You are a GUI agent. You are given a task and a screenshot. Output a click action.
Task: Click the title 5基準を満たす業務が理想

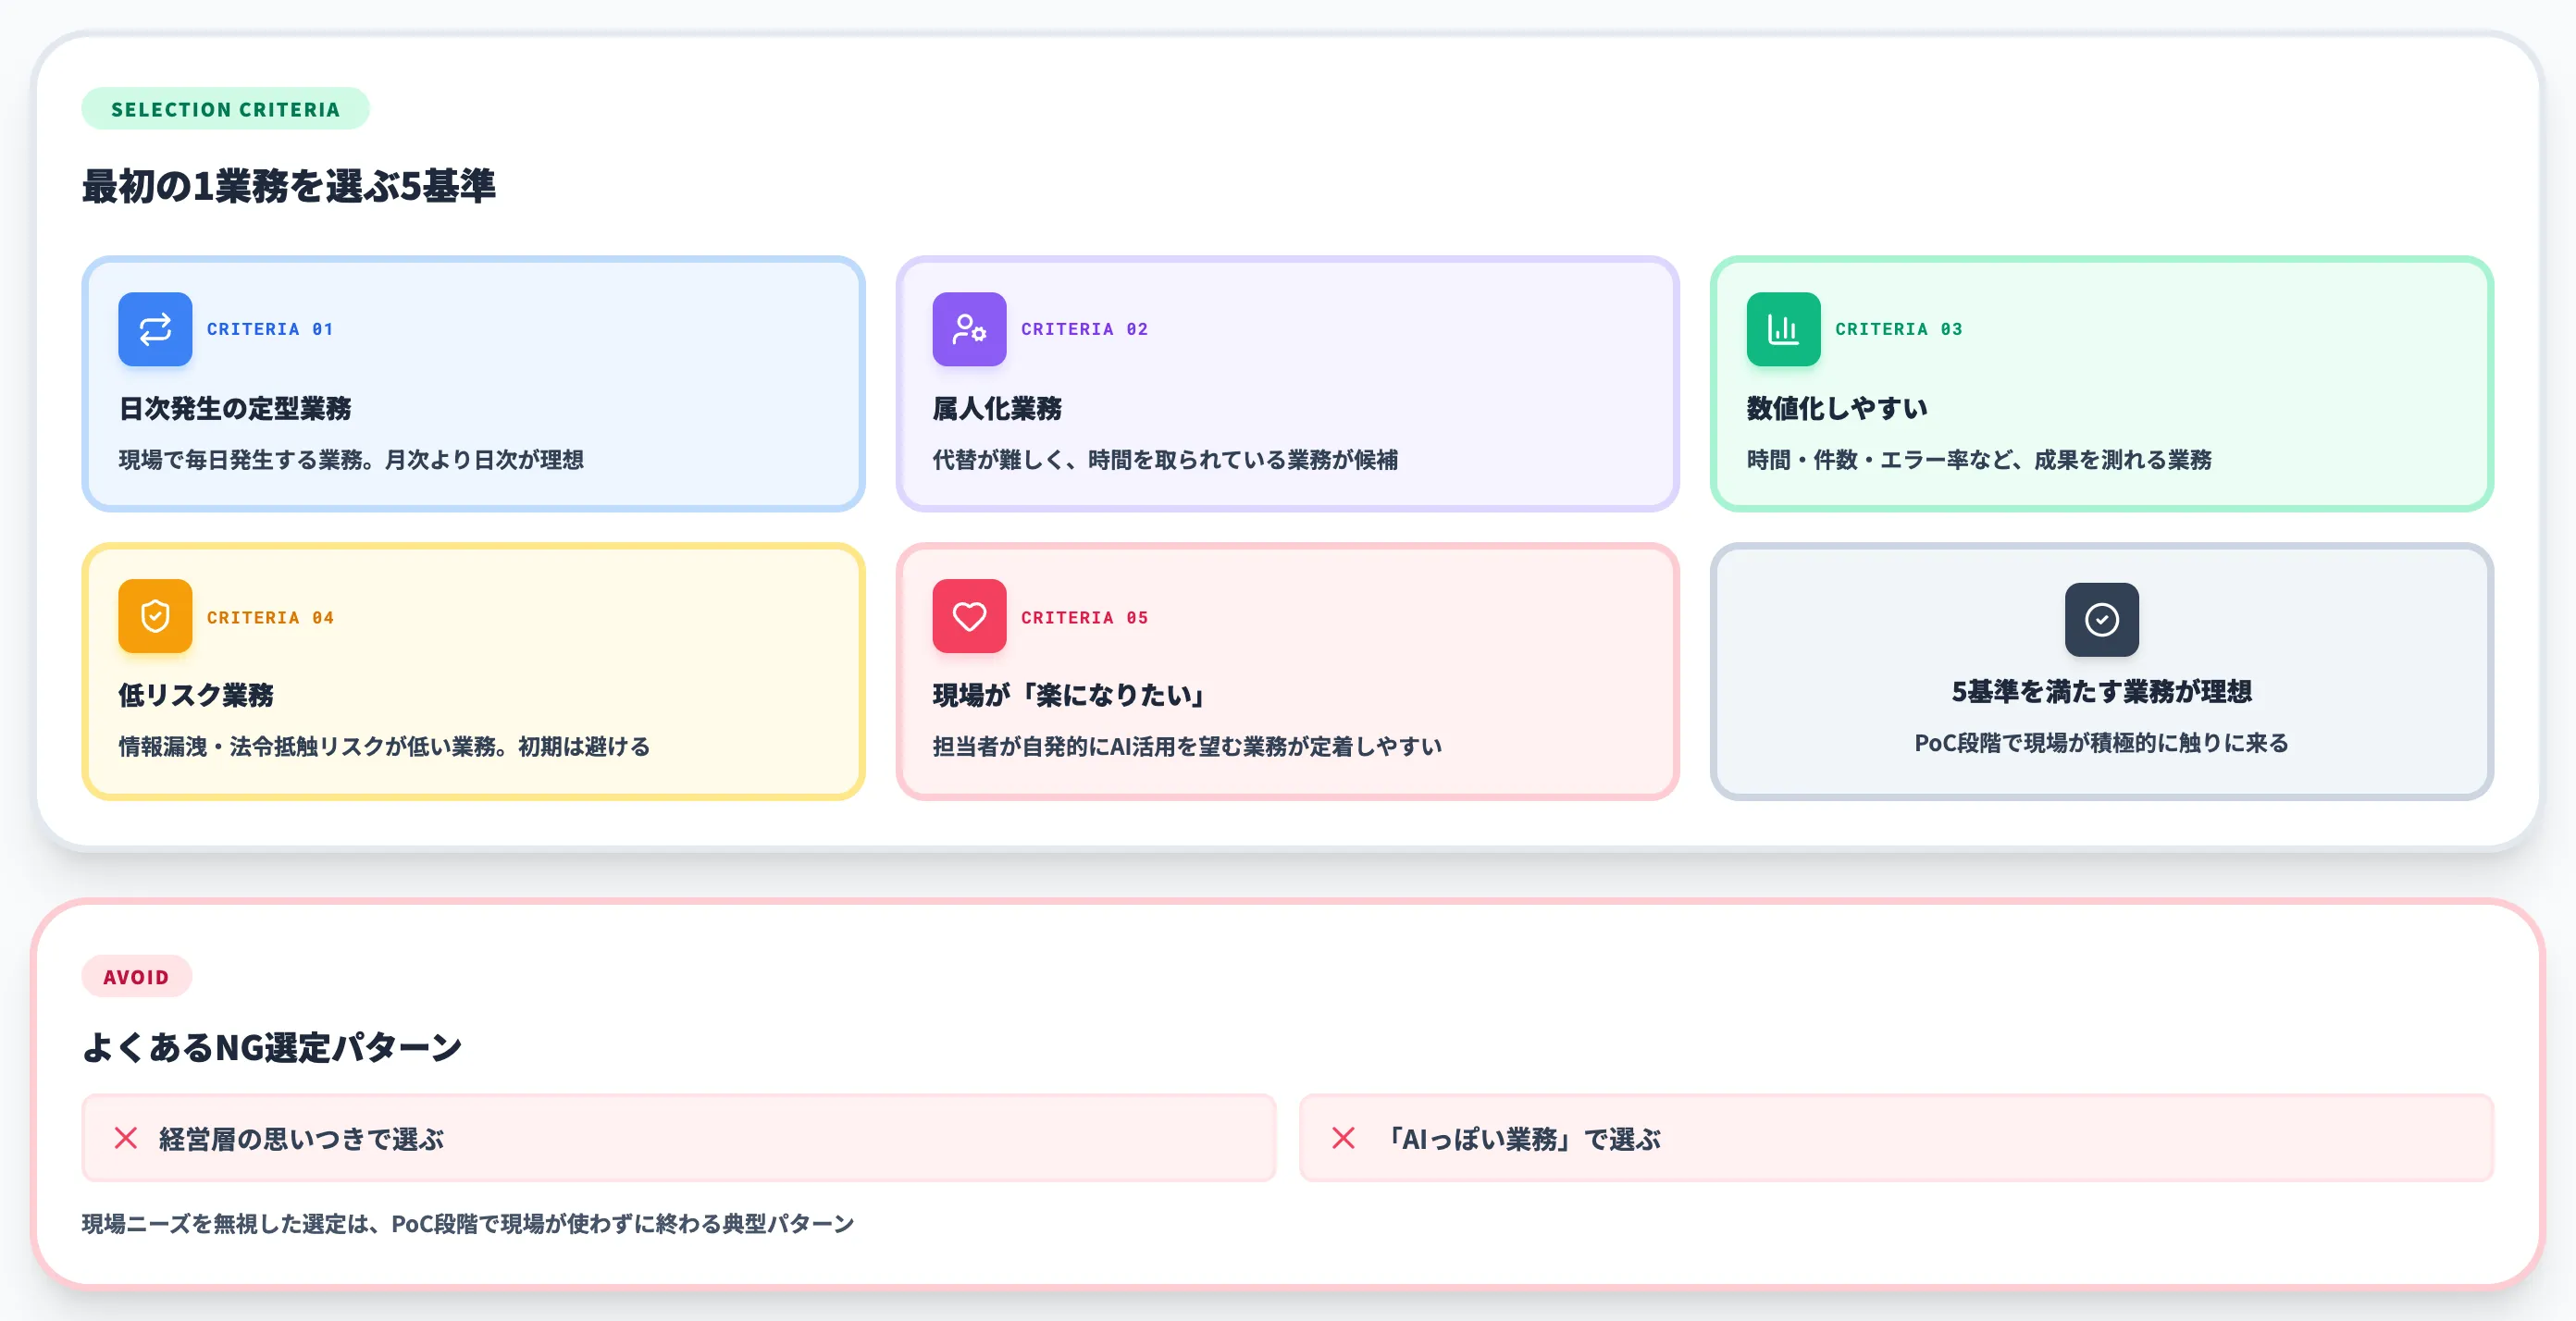coord(2101,691)
